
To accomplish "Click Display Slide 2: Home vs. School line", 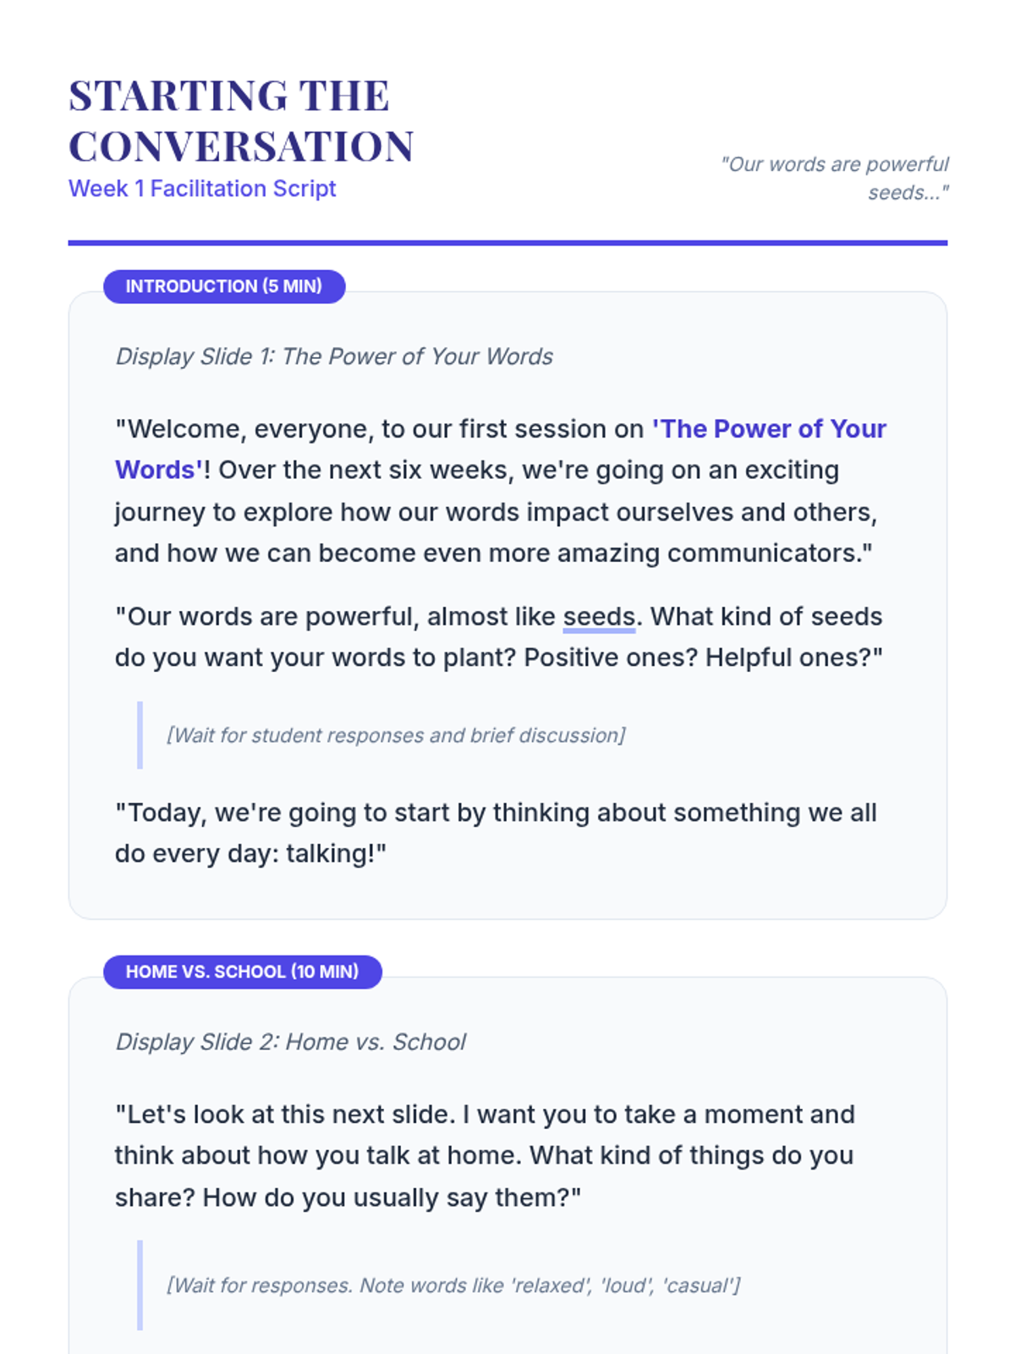I will click(x=290, y=1042).
